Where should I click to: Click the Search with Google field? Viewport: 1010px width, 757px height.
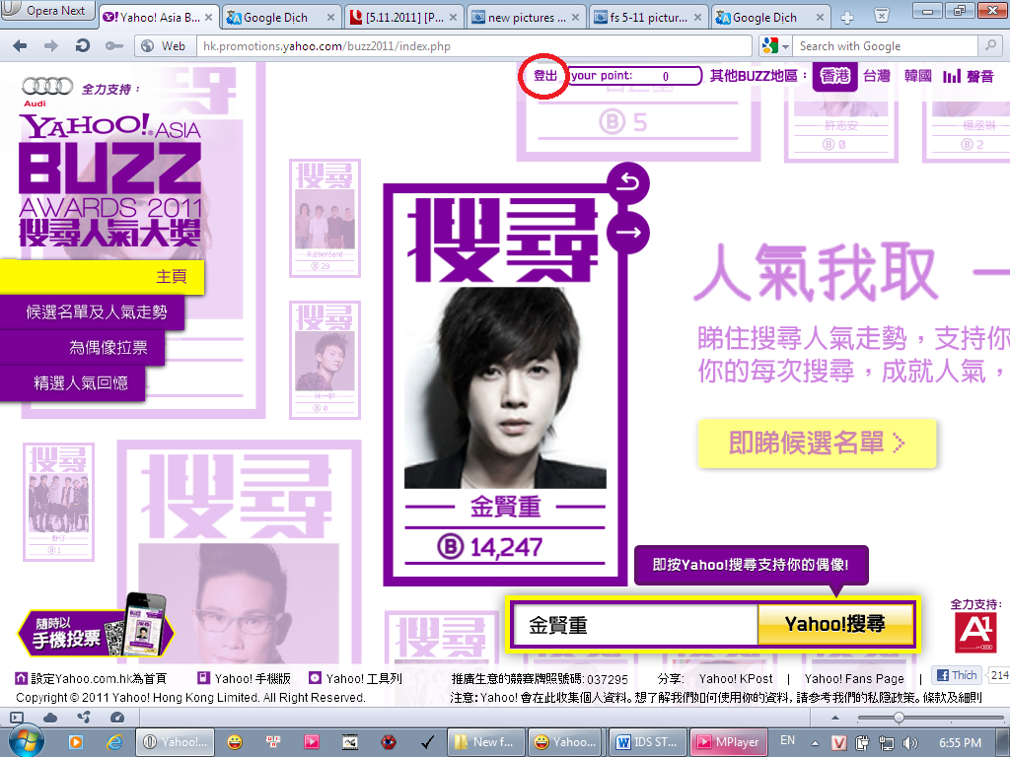coord(886,46)
